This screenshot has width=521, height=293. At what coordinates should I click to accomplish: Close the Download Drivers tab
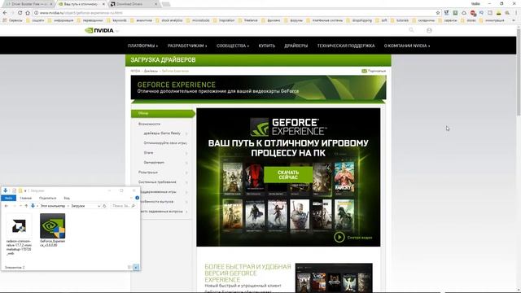click(155, 4)
